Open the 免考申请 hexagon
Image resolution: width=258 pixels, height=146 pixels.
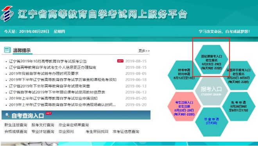click(238, 107)
